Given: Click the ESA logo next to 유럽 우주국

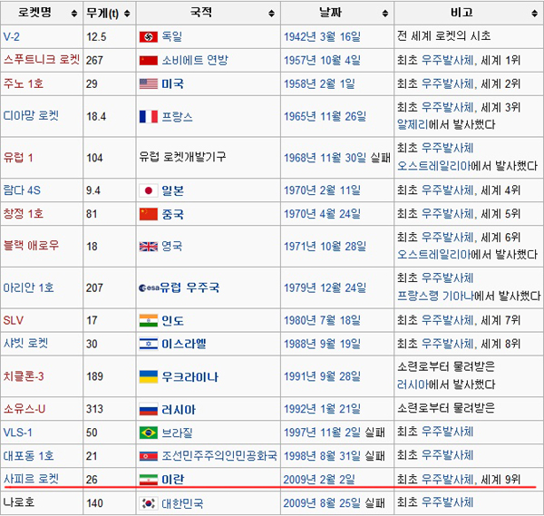Looking at the screenshot, I should (x=148, y=288).
